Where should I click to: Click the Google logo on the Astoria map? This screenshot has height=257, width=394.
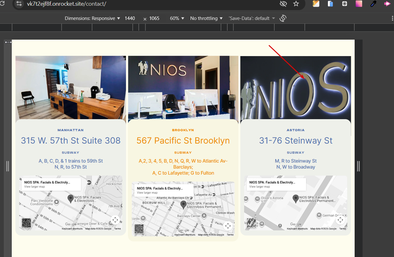296,224
